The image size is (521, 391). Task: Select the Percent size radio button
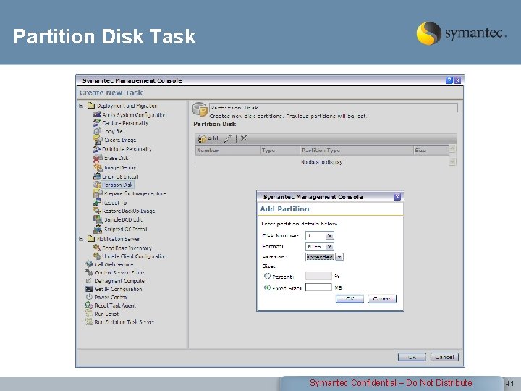pos(267,276)
